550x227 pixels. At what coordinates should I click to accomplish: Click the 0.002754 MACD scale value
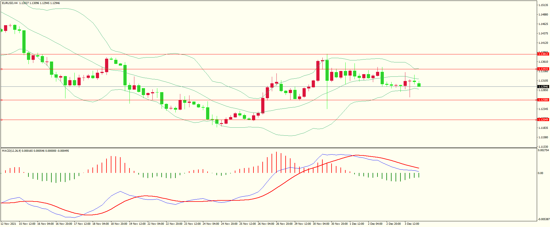pyautogui.click(x=543, y=150)
